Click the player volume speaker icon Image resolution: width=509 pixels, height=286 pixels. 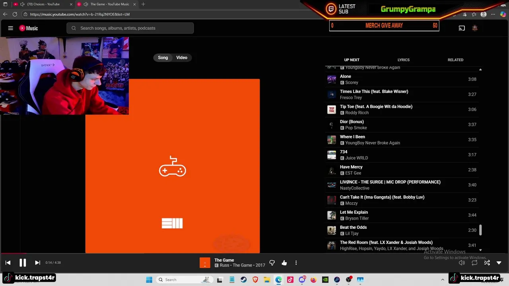click(462, 263)
